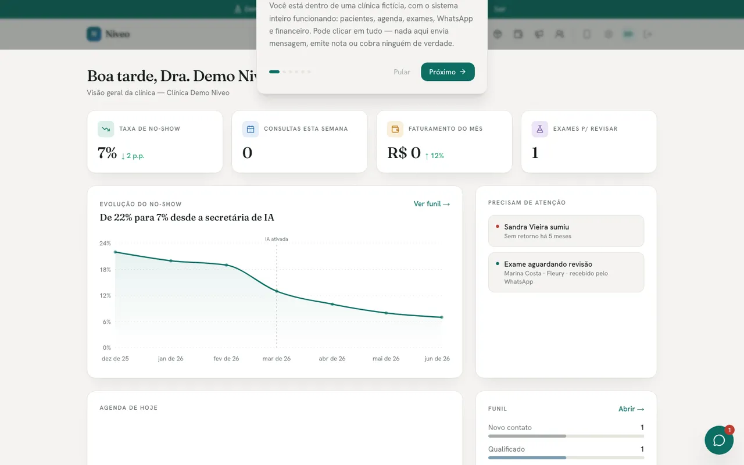This screenshot has width=744, height=465.
Task: Click the wallet icon on Faturamento card
Action: point(395,129)
